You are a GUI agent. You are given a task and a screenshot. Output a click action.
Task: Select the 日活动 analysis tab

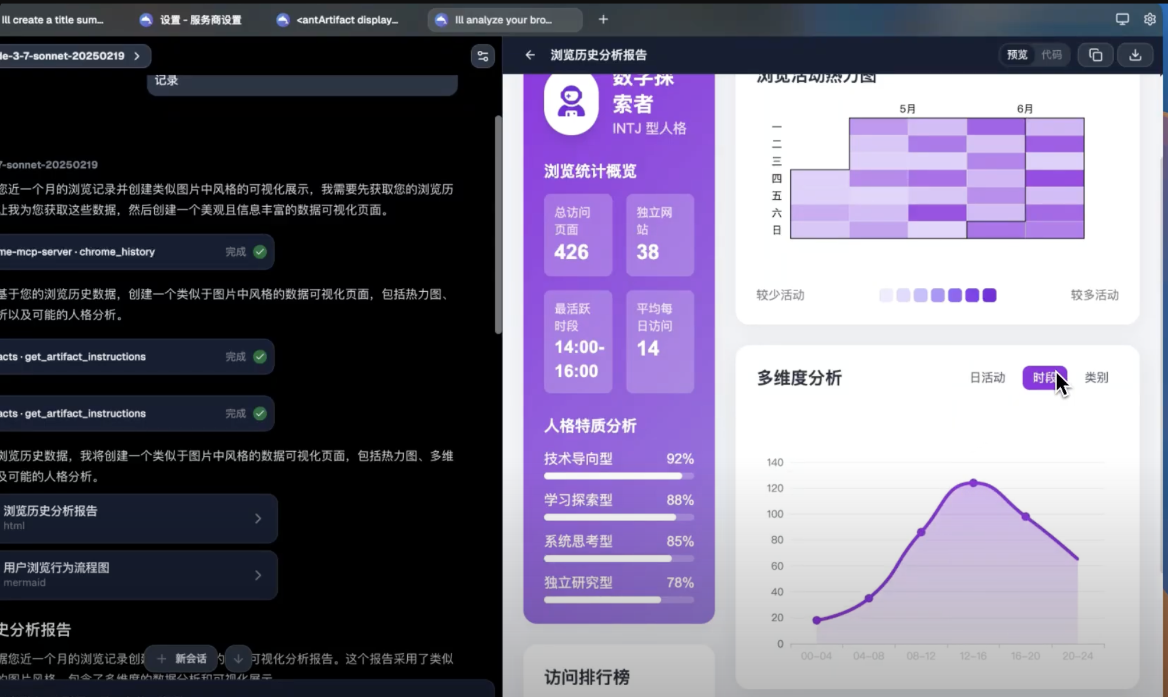click(987, 377)
